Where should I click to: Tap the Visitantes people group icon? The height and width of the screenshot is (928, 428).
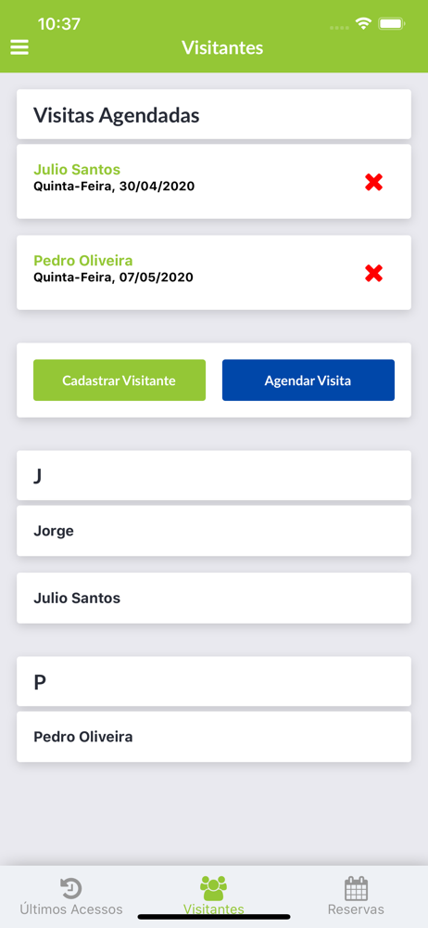pos(213,888)
